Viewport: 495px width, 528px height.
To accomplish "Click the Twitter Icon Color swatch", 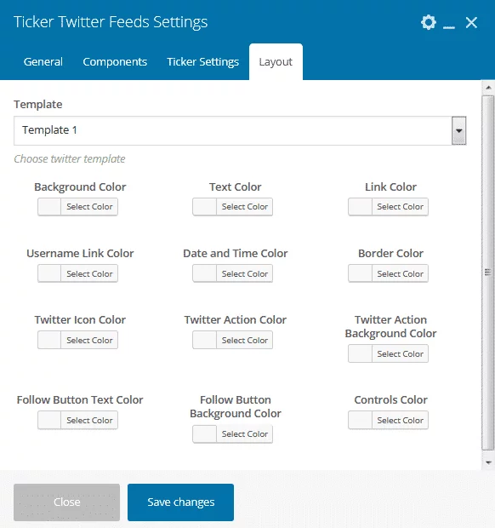I will tap(49, 340).
